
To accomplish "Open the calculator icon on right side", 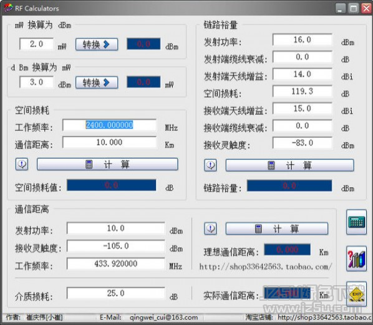I will coord(356,222).
